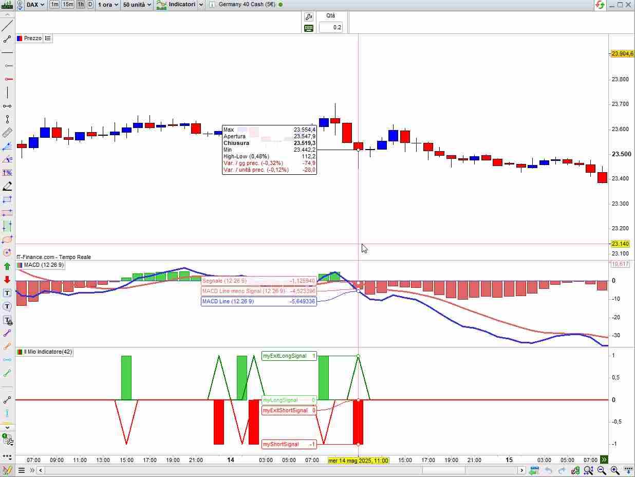Select the trend line drawing tool
Screen dimensions: 635x477
coord(7,26)
